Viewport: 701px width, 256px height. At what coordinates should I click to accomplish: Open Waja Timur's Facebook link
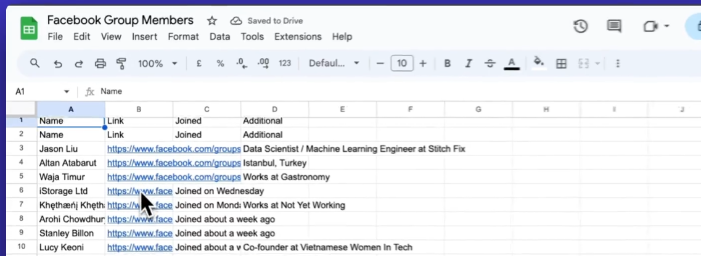tap(174, 177)
